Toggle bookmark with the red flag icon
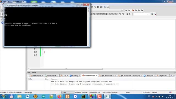Image resolution: width=176 pixels, height=99 pixels. (133, 10)
